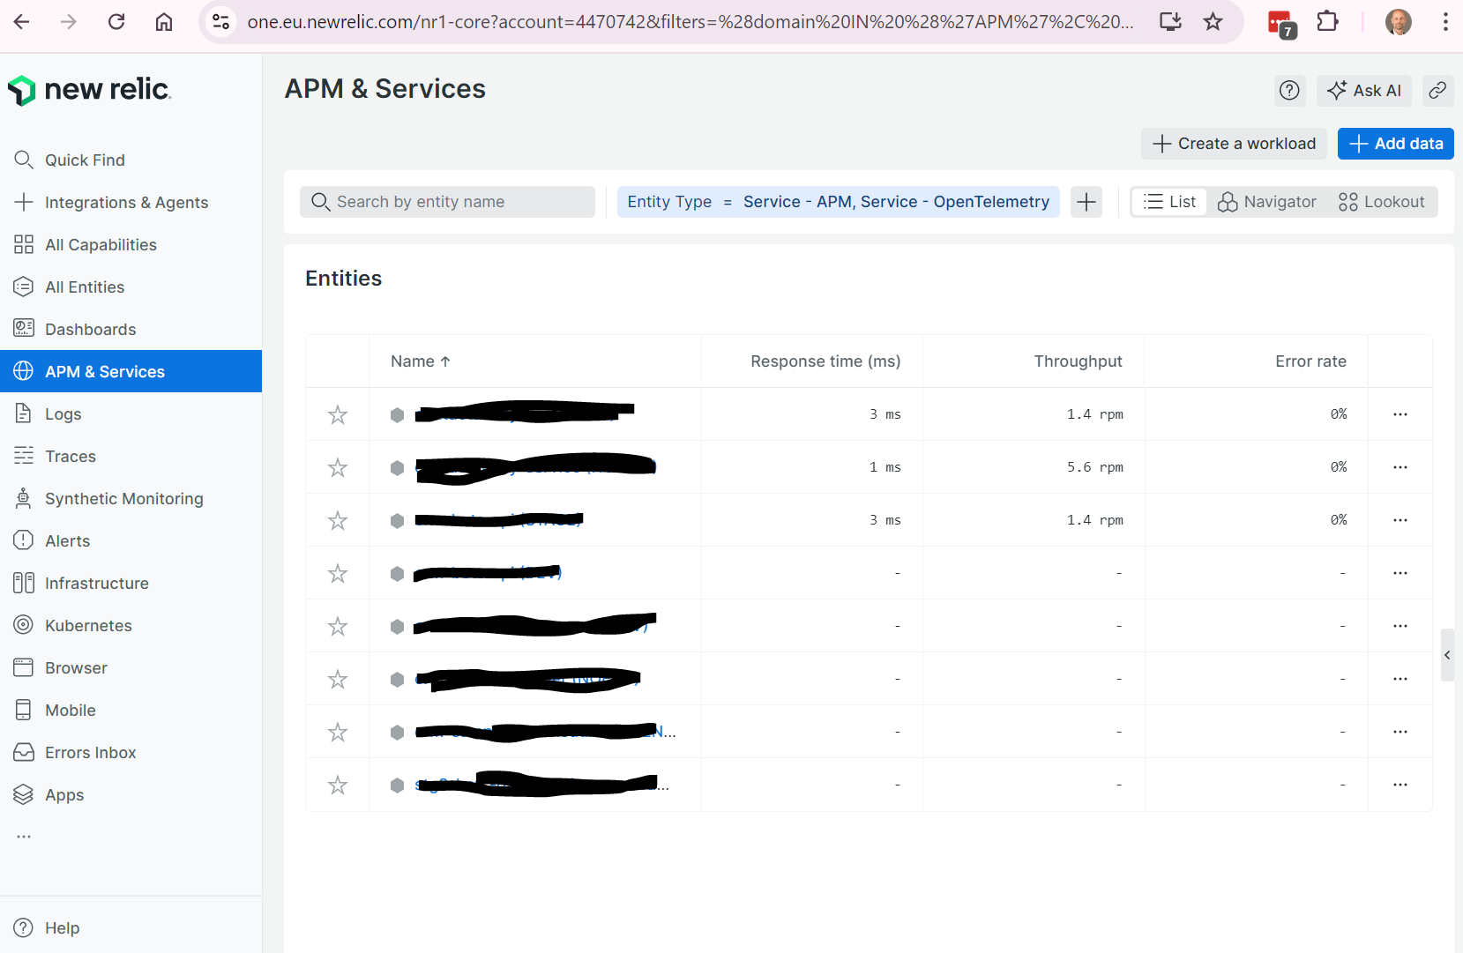Open Chrome's three-dot menu
The width and height of the screenshot is (1463, 953).
pos(1445,21)
